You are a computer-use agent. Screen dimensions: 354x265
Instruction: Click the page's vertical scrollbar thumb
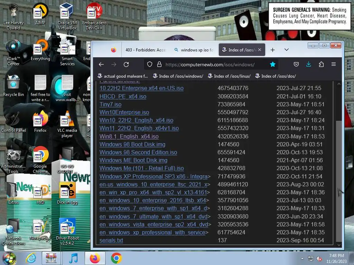pyautogui.click(x=339, y=181)
